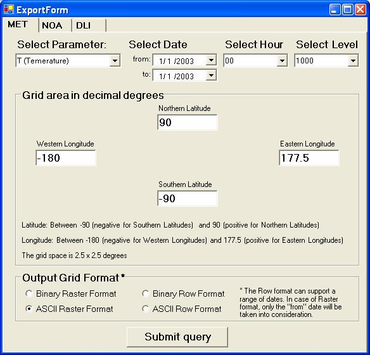Click the 'Select Parameter:' label
Screen dimensions: 370x355
[x=62, y=44]
